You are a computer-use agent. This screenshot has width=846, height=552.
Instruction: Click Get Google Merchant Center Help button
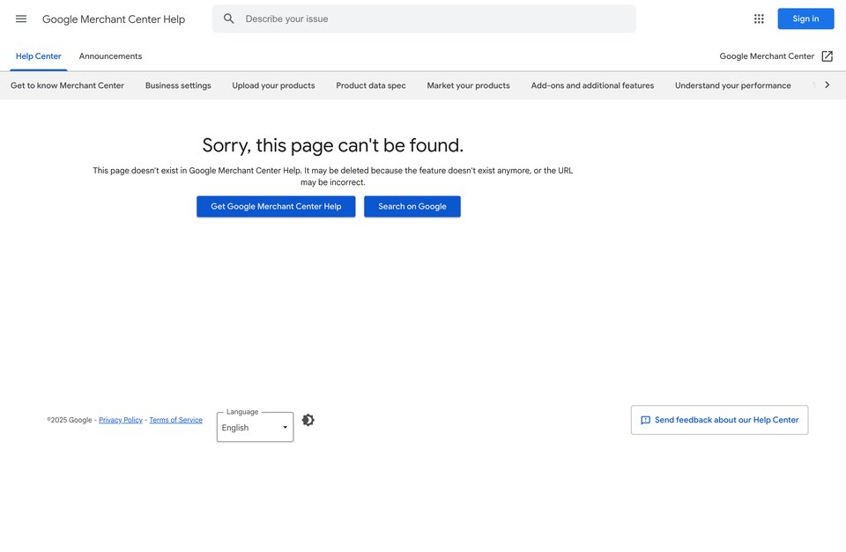[x=276, y=207]
